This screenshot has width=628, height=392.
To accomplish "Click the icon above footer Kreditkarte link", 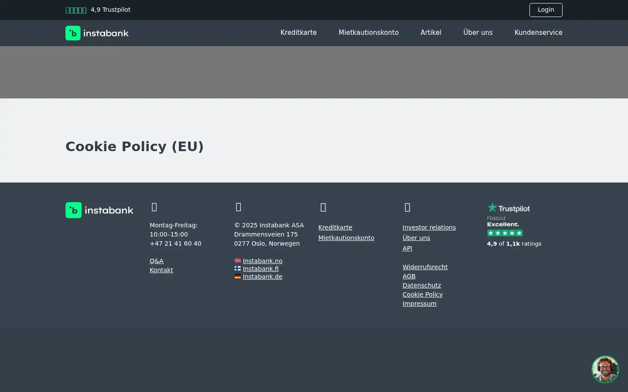I will (323, 207).
